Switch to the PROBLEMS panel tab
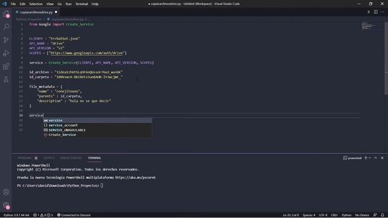Image resolution: width=388 pixels, height=218 pixels. 24,158
